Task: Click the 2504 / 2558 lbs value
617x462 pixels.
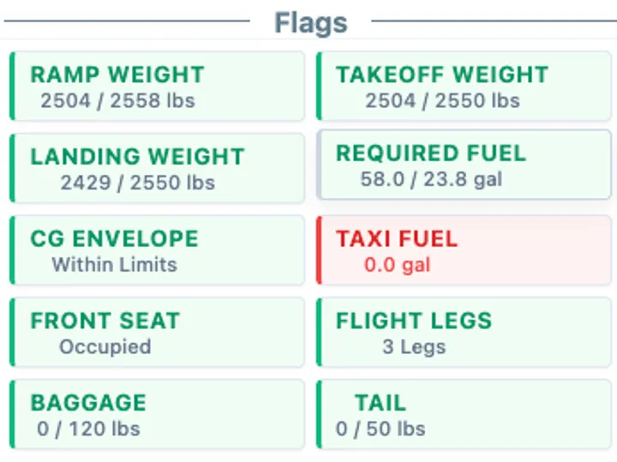Action: click(x=117, y=100)
